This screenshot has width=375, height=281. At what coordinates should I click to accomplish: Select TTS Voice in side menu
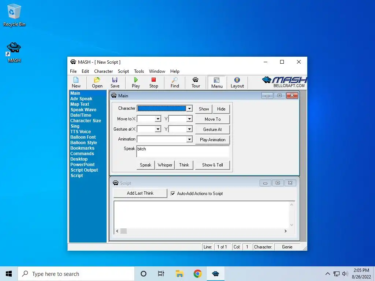(x=81, y=132)
